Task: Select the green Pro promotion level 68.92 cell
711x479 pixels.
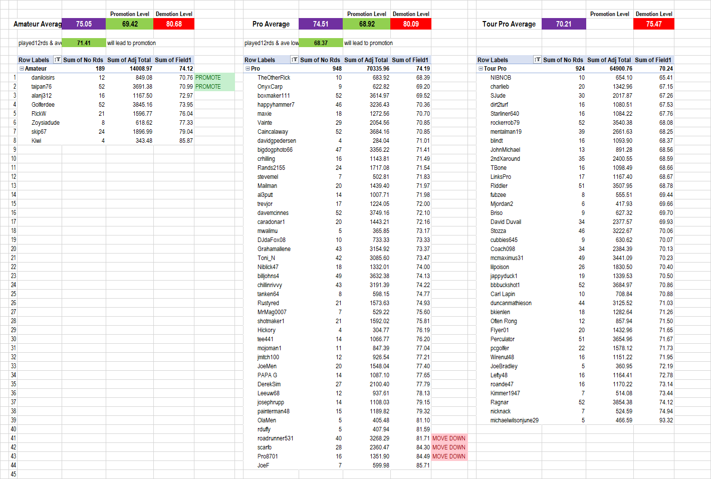Action: (x=367, y=24)
